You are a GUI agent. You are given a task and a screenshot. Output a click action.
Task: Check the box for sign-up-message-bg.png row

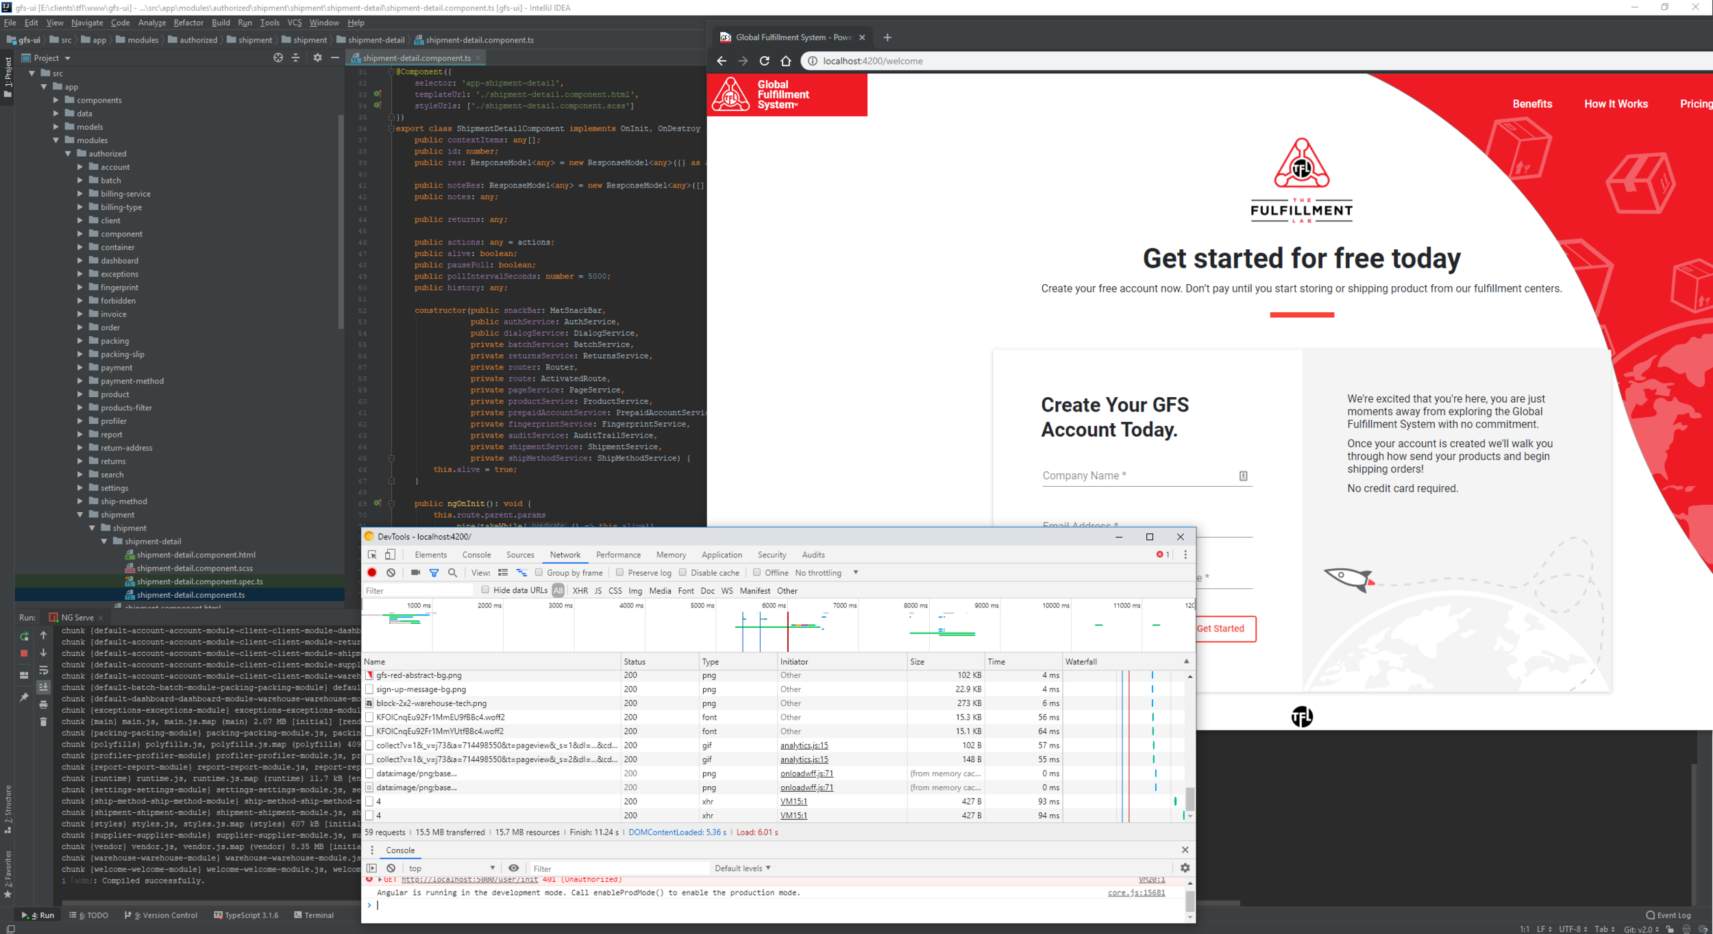coord(369,690)
